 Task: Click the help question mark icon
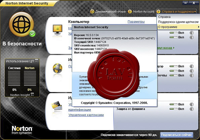158,12
